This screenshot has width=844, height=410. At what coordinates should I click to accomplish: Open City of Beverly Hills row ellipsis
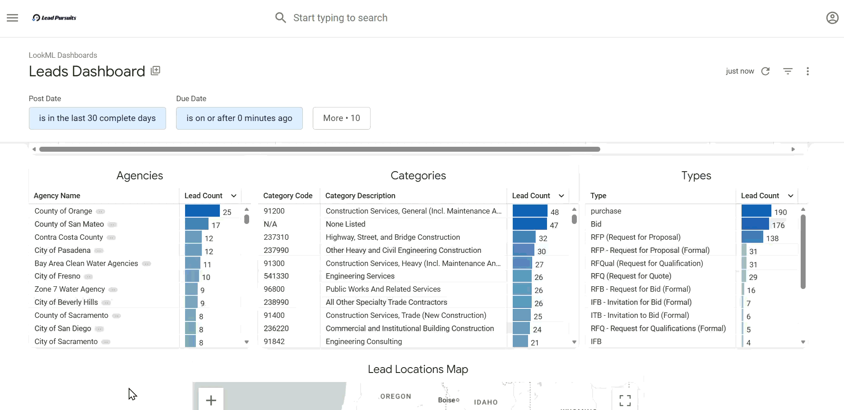tap(106, 303)
